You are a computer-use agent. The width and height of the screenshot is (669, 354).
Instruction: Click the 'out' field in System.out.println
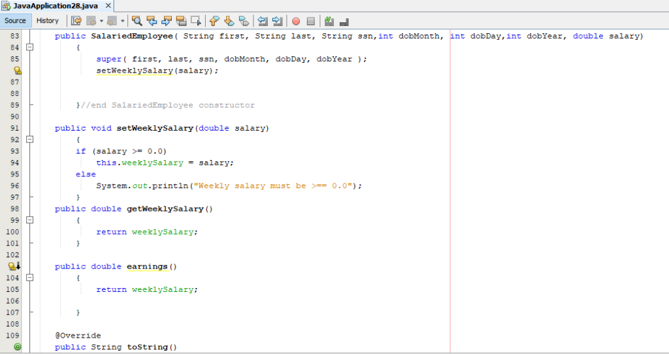[x=140, y=186]
